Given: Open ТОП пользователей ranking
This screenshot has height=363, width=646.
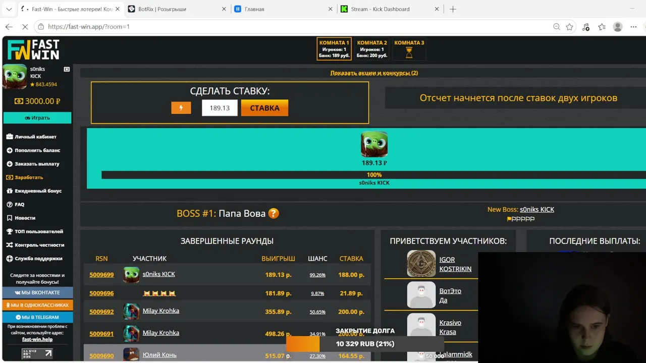Looking at the screenshot, I should [39, 231].
